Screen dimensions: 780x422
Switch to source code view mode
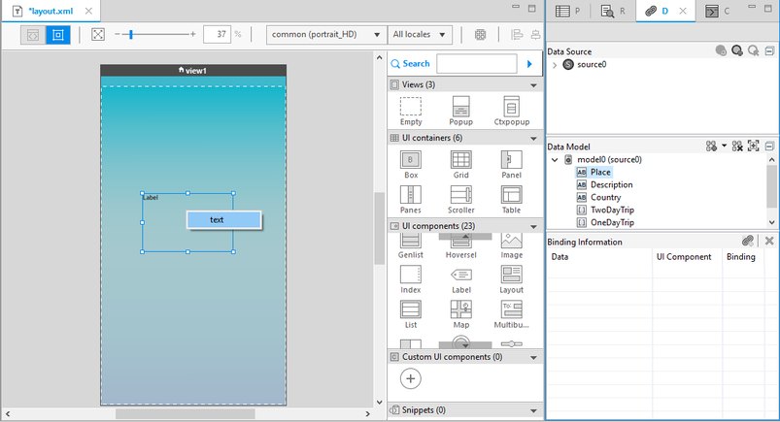[33, 34]
